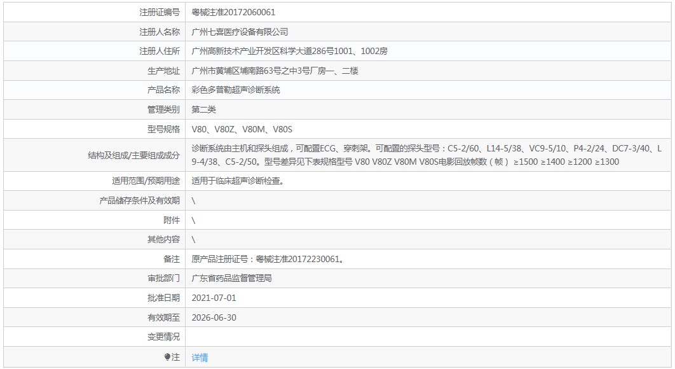Select product name 彩色多普勒超声诊断系统

tap(235, 90)
